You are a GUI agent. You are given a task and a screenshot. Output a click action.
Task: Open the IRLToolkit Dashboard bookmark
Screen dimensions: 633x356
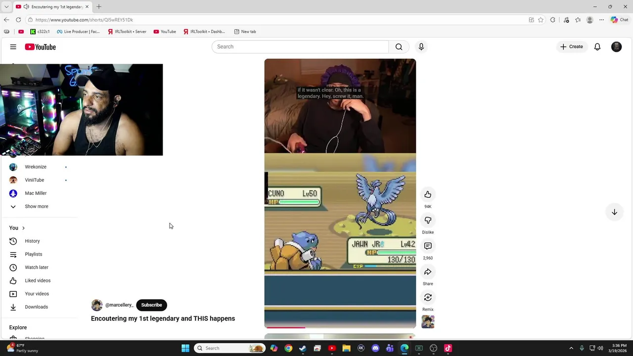(204, 32)
